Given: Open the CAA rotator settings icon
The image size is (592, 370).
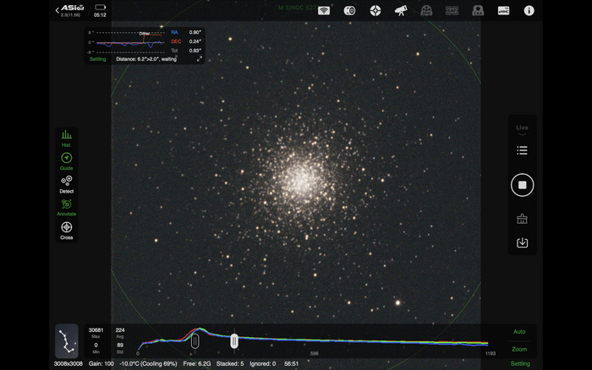Looking at the screenshot, I should (x=478, y=11).
